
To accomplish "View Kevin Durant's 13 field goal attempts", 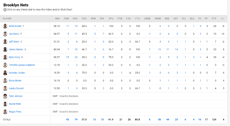I will [x=76, y=26].
